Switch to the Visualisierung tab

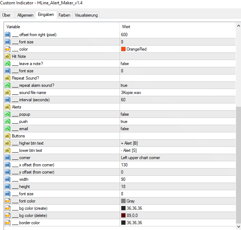tap(86, 15)
